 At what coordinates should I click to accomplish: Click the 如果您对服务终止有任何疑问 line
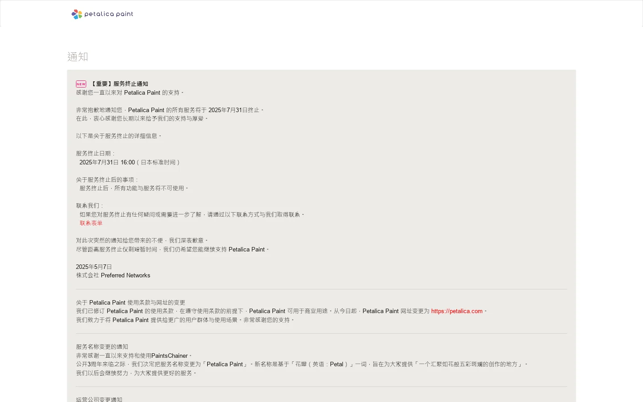[192, 215]
